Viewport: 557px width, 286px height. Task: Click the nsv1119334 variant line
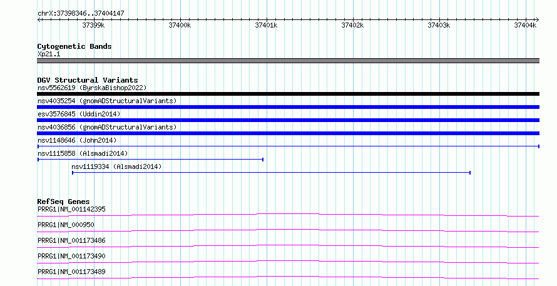point(272,173)
